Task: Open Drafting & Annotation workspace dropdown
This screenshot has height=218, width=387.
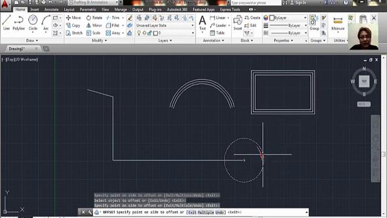Action: 93,2
